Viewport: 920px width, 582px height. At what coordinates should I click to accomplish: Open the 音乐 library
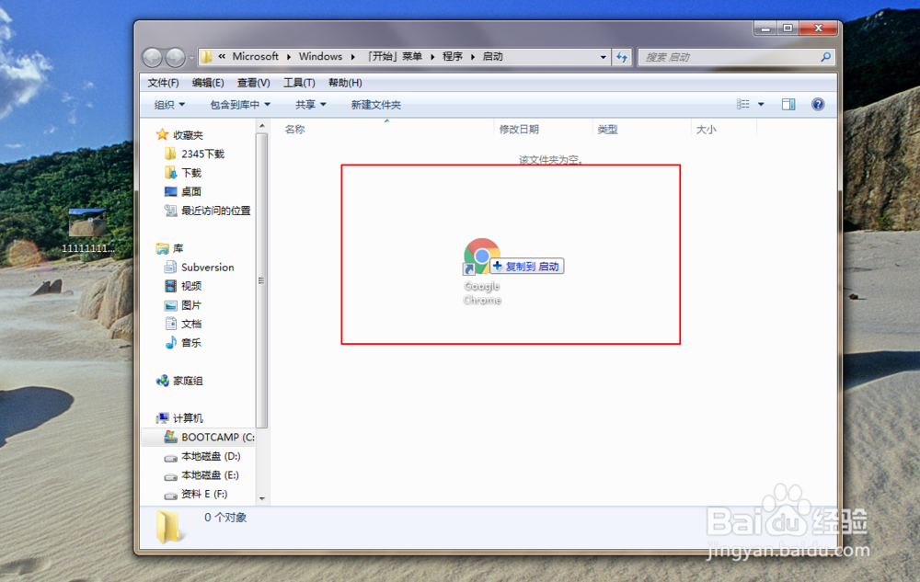point(190,342)
